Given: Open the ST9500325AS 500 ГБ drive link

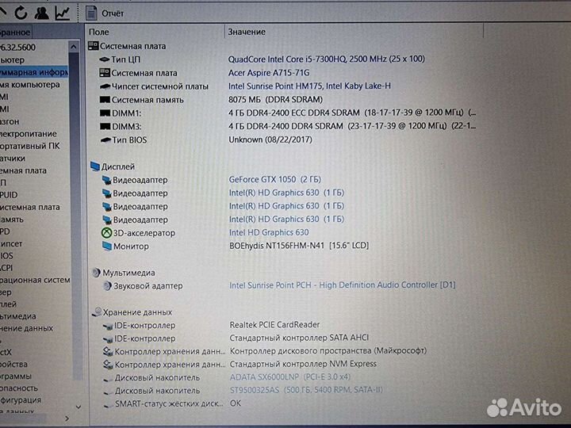Looking at the screenshot, I should (306, 390).
